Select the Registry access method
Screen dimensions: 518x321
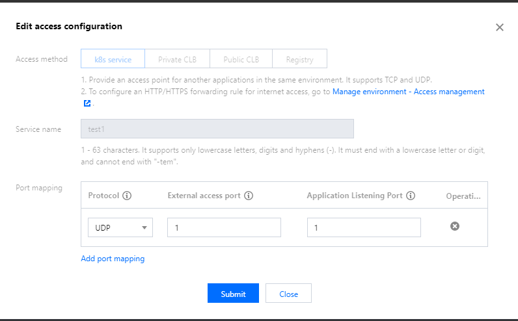click(x=299, y=59)
